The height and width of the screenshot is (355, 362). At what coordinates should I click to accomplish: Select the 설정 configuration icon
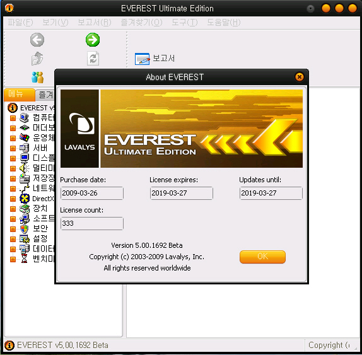point(25,239)
